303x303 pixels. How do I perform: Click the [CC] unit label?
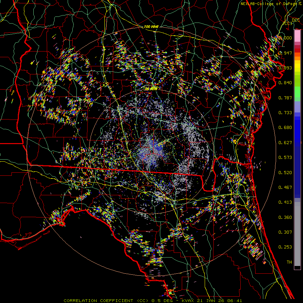coord(288,23)
